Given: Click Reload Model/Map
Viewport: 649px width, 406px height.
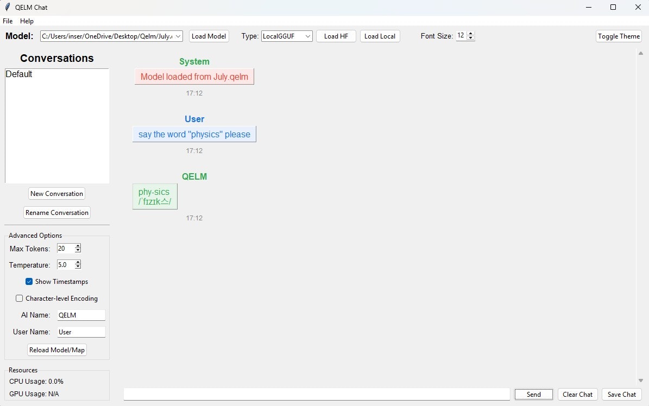Looking at the screenshot, I should (56, 350).
